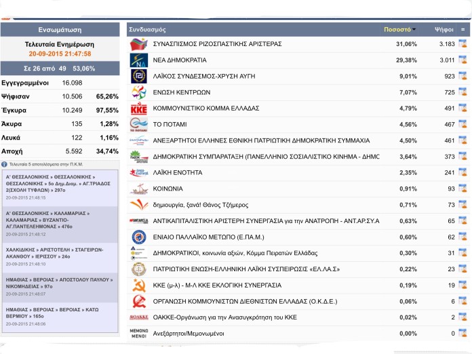Screen dimensions: 472x354
Task: Select the Ενσωμάτωση panel header
Action: coord(60,30)
